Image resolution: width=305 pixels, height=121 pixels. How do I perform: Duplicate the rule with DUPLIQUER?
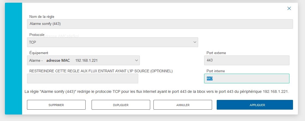click(121, 105)
